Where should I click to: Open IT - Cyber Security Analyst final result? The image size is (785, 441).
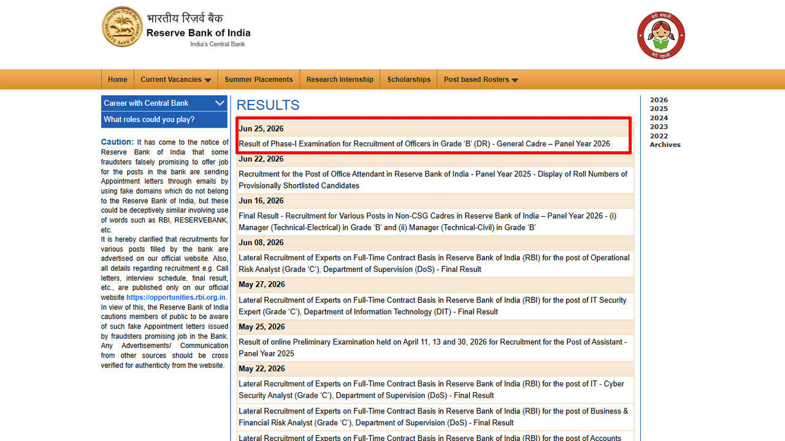431,390
